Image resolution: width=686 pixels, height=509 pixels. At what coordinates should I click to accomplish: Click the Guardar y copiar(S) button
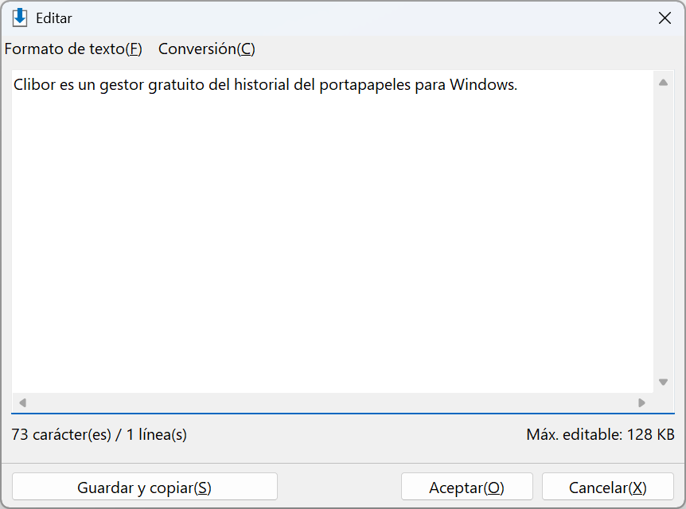coord(144,488)
